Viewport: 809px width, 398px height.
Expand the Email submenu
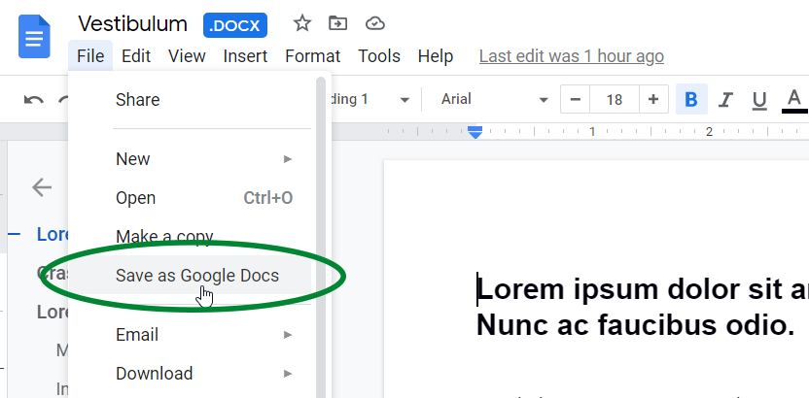[193, 335]
